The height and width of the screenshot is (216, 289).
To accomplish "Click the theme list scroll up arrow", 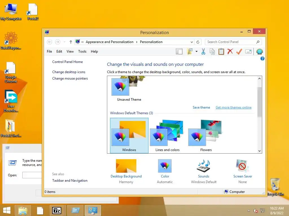I will click(x=260, y=79).
